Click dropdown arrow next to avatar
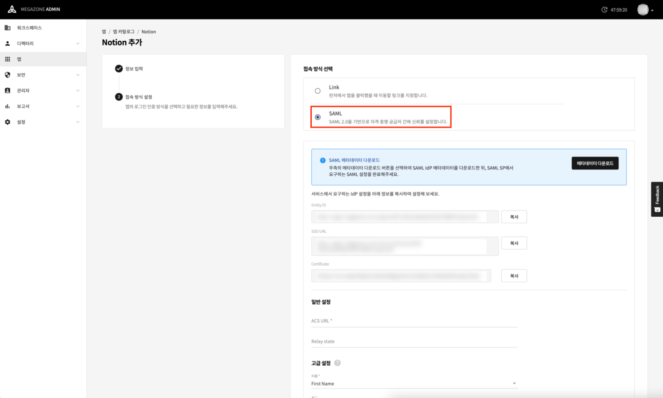The height and width of the screenshot is (398, 663). point(652,10)
